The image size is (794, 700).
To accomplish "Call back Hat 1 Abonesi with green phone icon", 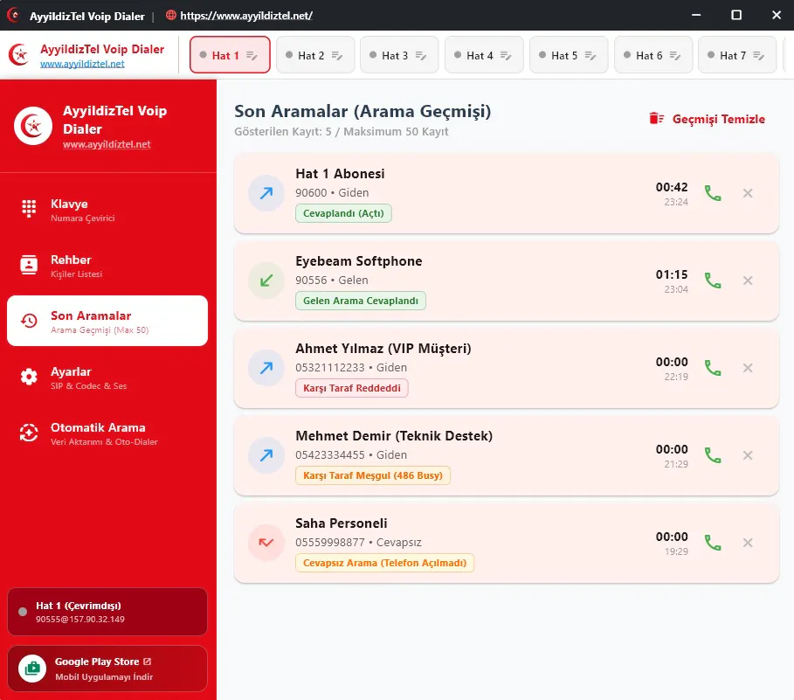I will coord(713,193).
